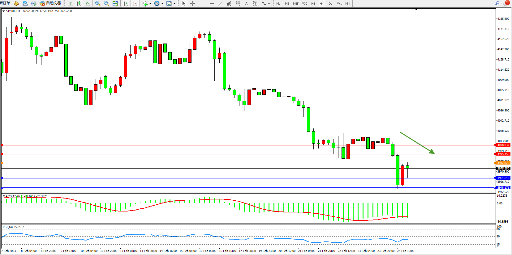
Task: Click the chart shift triangle marker on the chart's top edge
Action: pos(416,9)
